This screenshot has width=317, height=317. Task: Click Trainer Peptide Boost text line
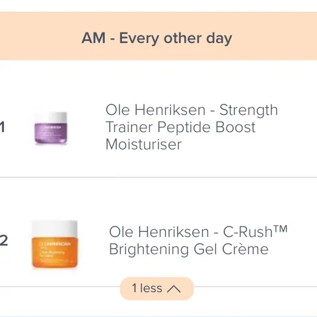coord(180,127)
